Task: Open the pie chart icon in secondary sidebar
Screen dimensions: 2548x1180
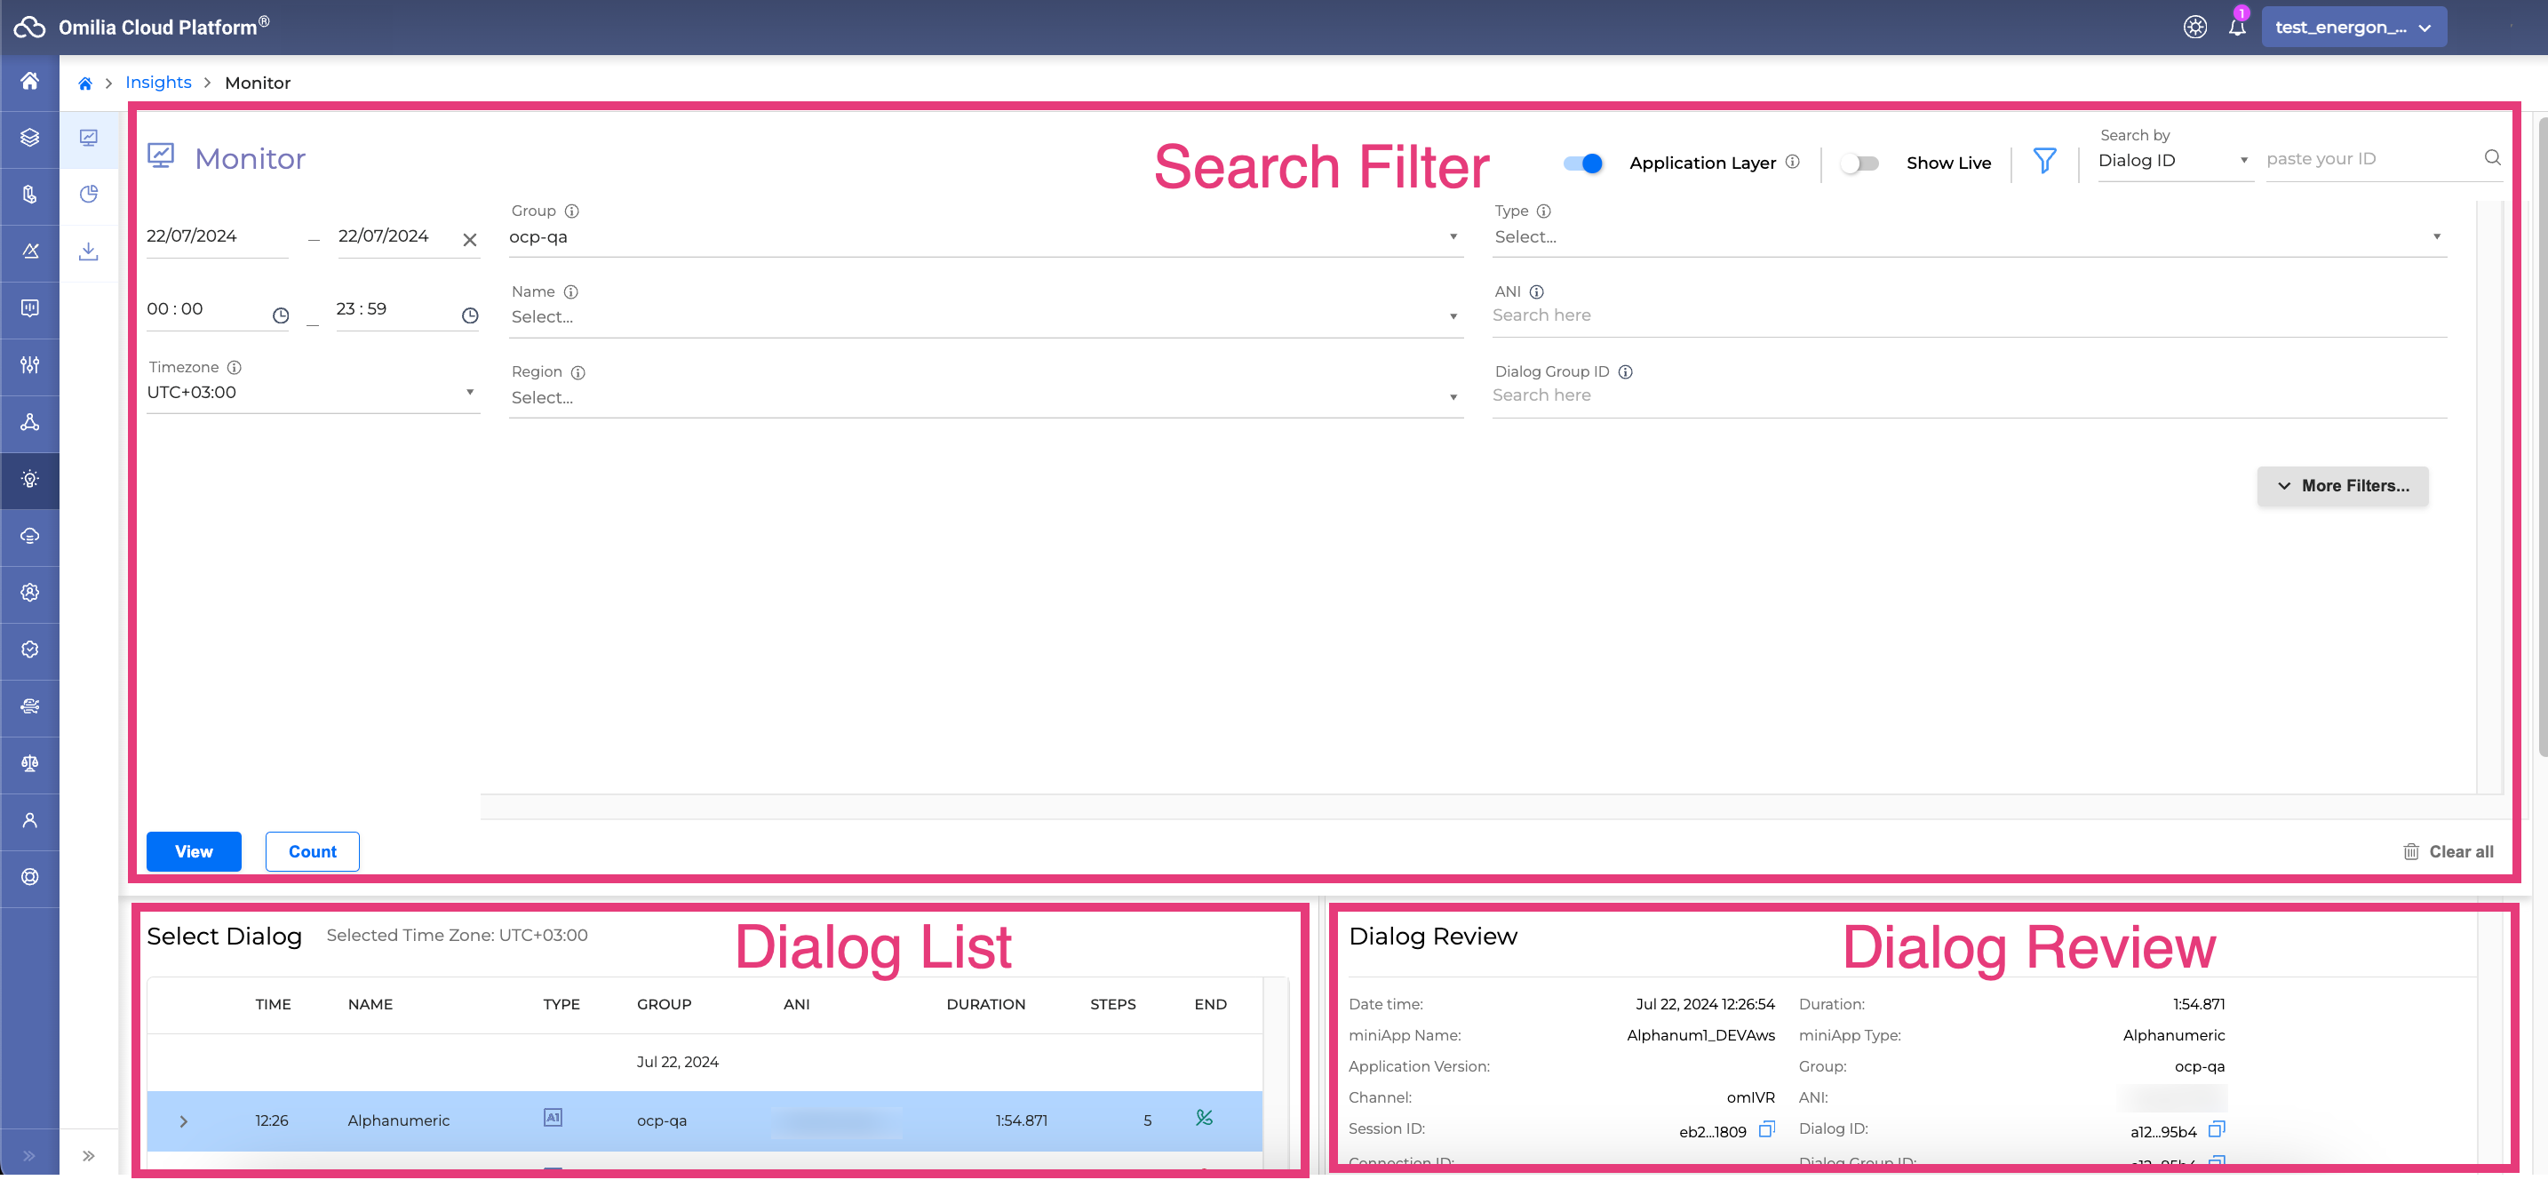Action: (x=89, y=194)
